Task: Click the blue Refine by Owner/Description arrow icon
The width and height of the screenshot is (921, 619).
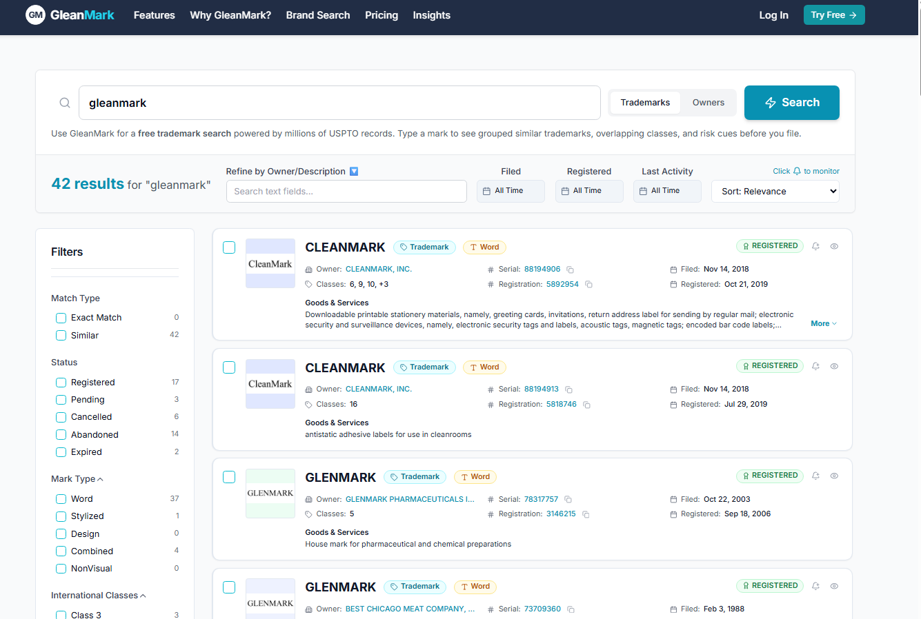Action: click(x=354, y=172)
